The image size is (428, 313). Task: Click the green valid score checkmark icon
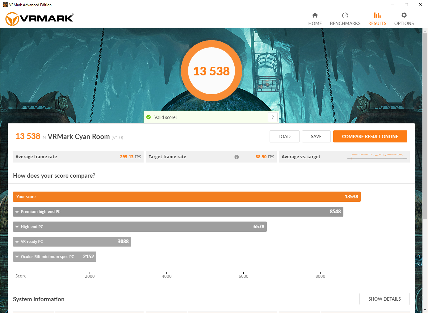(149, 117)
